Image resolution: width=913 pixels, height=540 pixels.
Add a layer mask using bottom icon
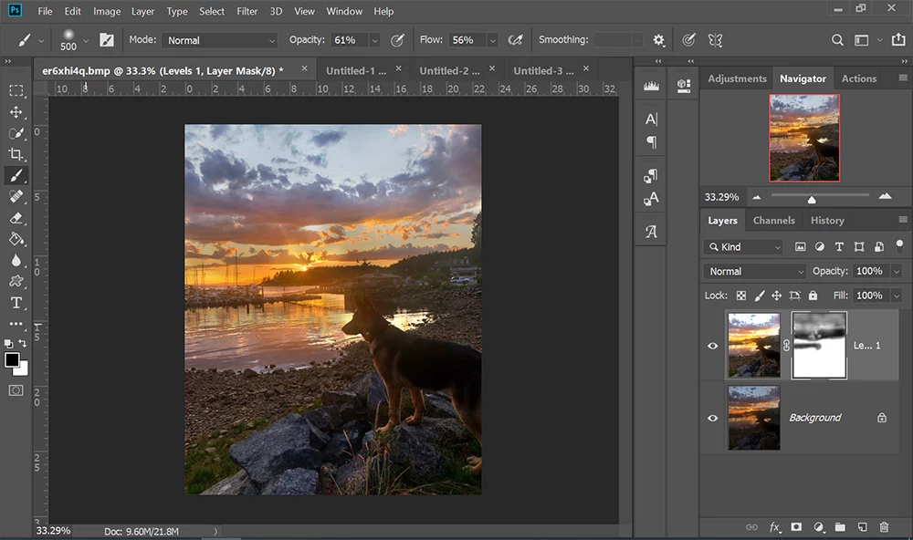coord(796,527)
